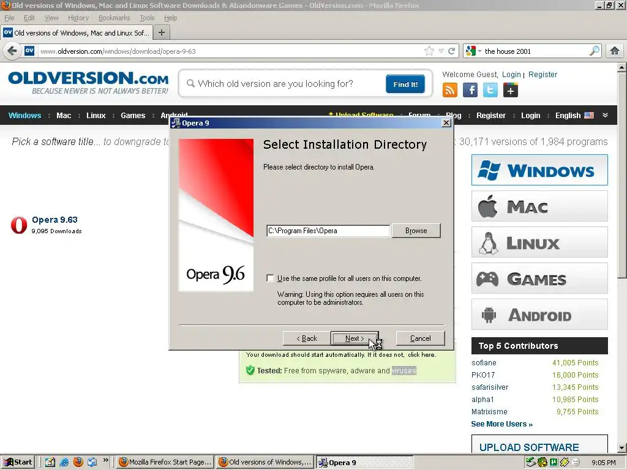Open the Twitter social icon
This screenshot has height=470, width=627.
(490, 91)
